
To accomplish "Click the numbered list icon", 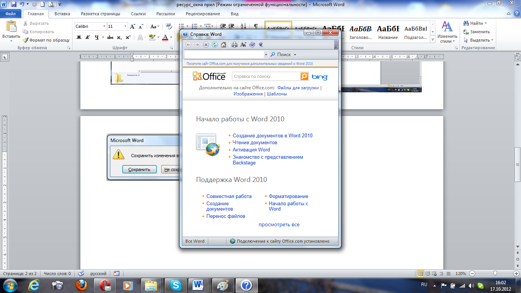I will click(195, 26).
